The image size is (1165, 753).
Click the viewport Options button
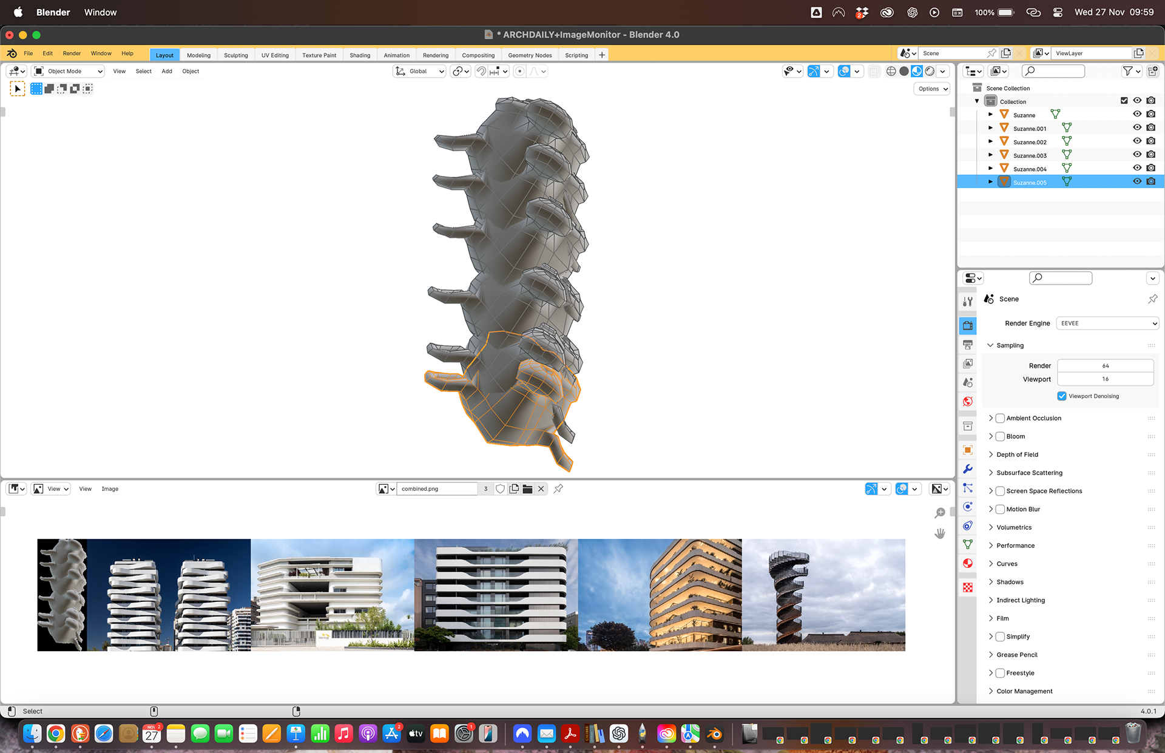tap(932, 89)
